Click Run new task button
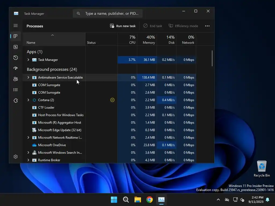 tap(123, 26)
